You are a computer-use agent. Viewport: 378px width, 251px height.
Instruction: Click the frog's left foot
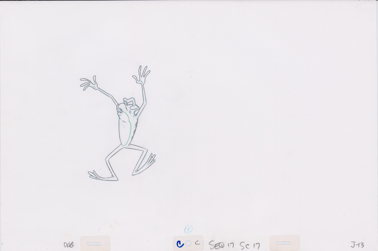tap(98, 175)
